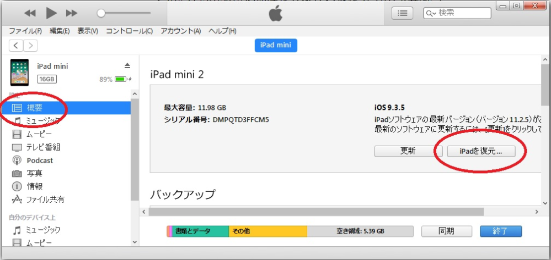Start playback with the play button
Screen dimensions: 551x260
pyautogui.click(x=51, y=13)
